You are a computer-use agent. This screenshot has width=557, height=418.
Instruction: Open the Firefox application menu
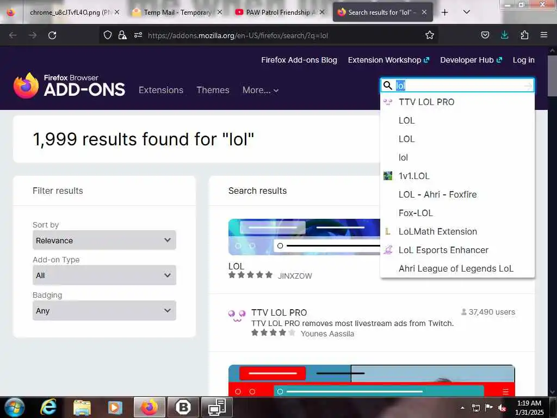click(x=544, y=35)
